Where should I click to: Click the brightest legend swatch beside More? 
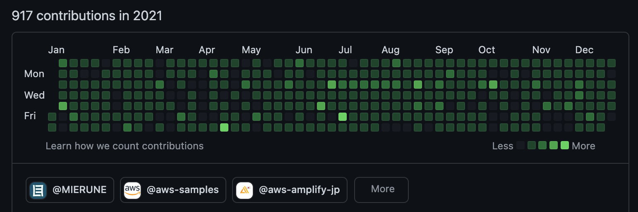click(x=565, y=145)
